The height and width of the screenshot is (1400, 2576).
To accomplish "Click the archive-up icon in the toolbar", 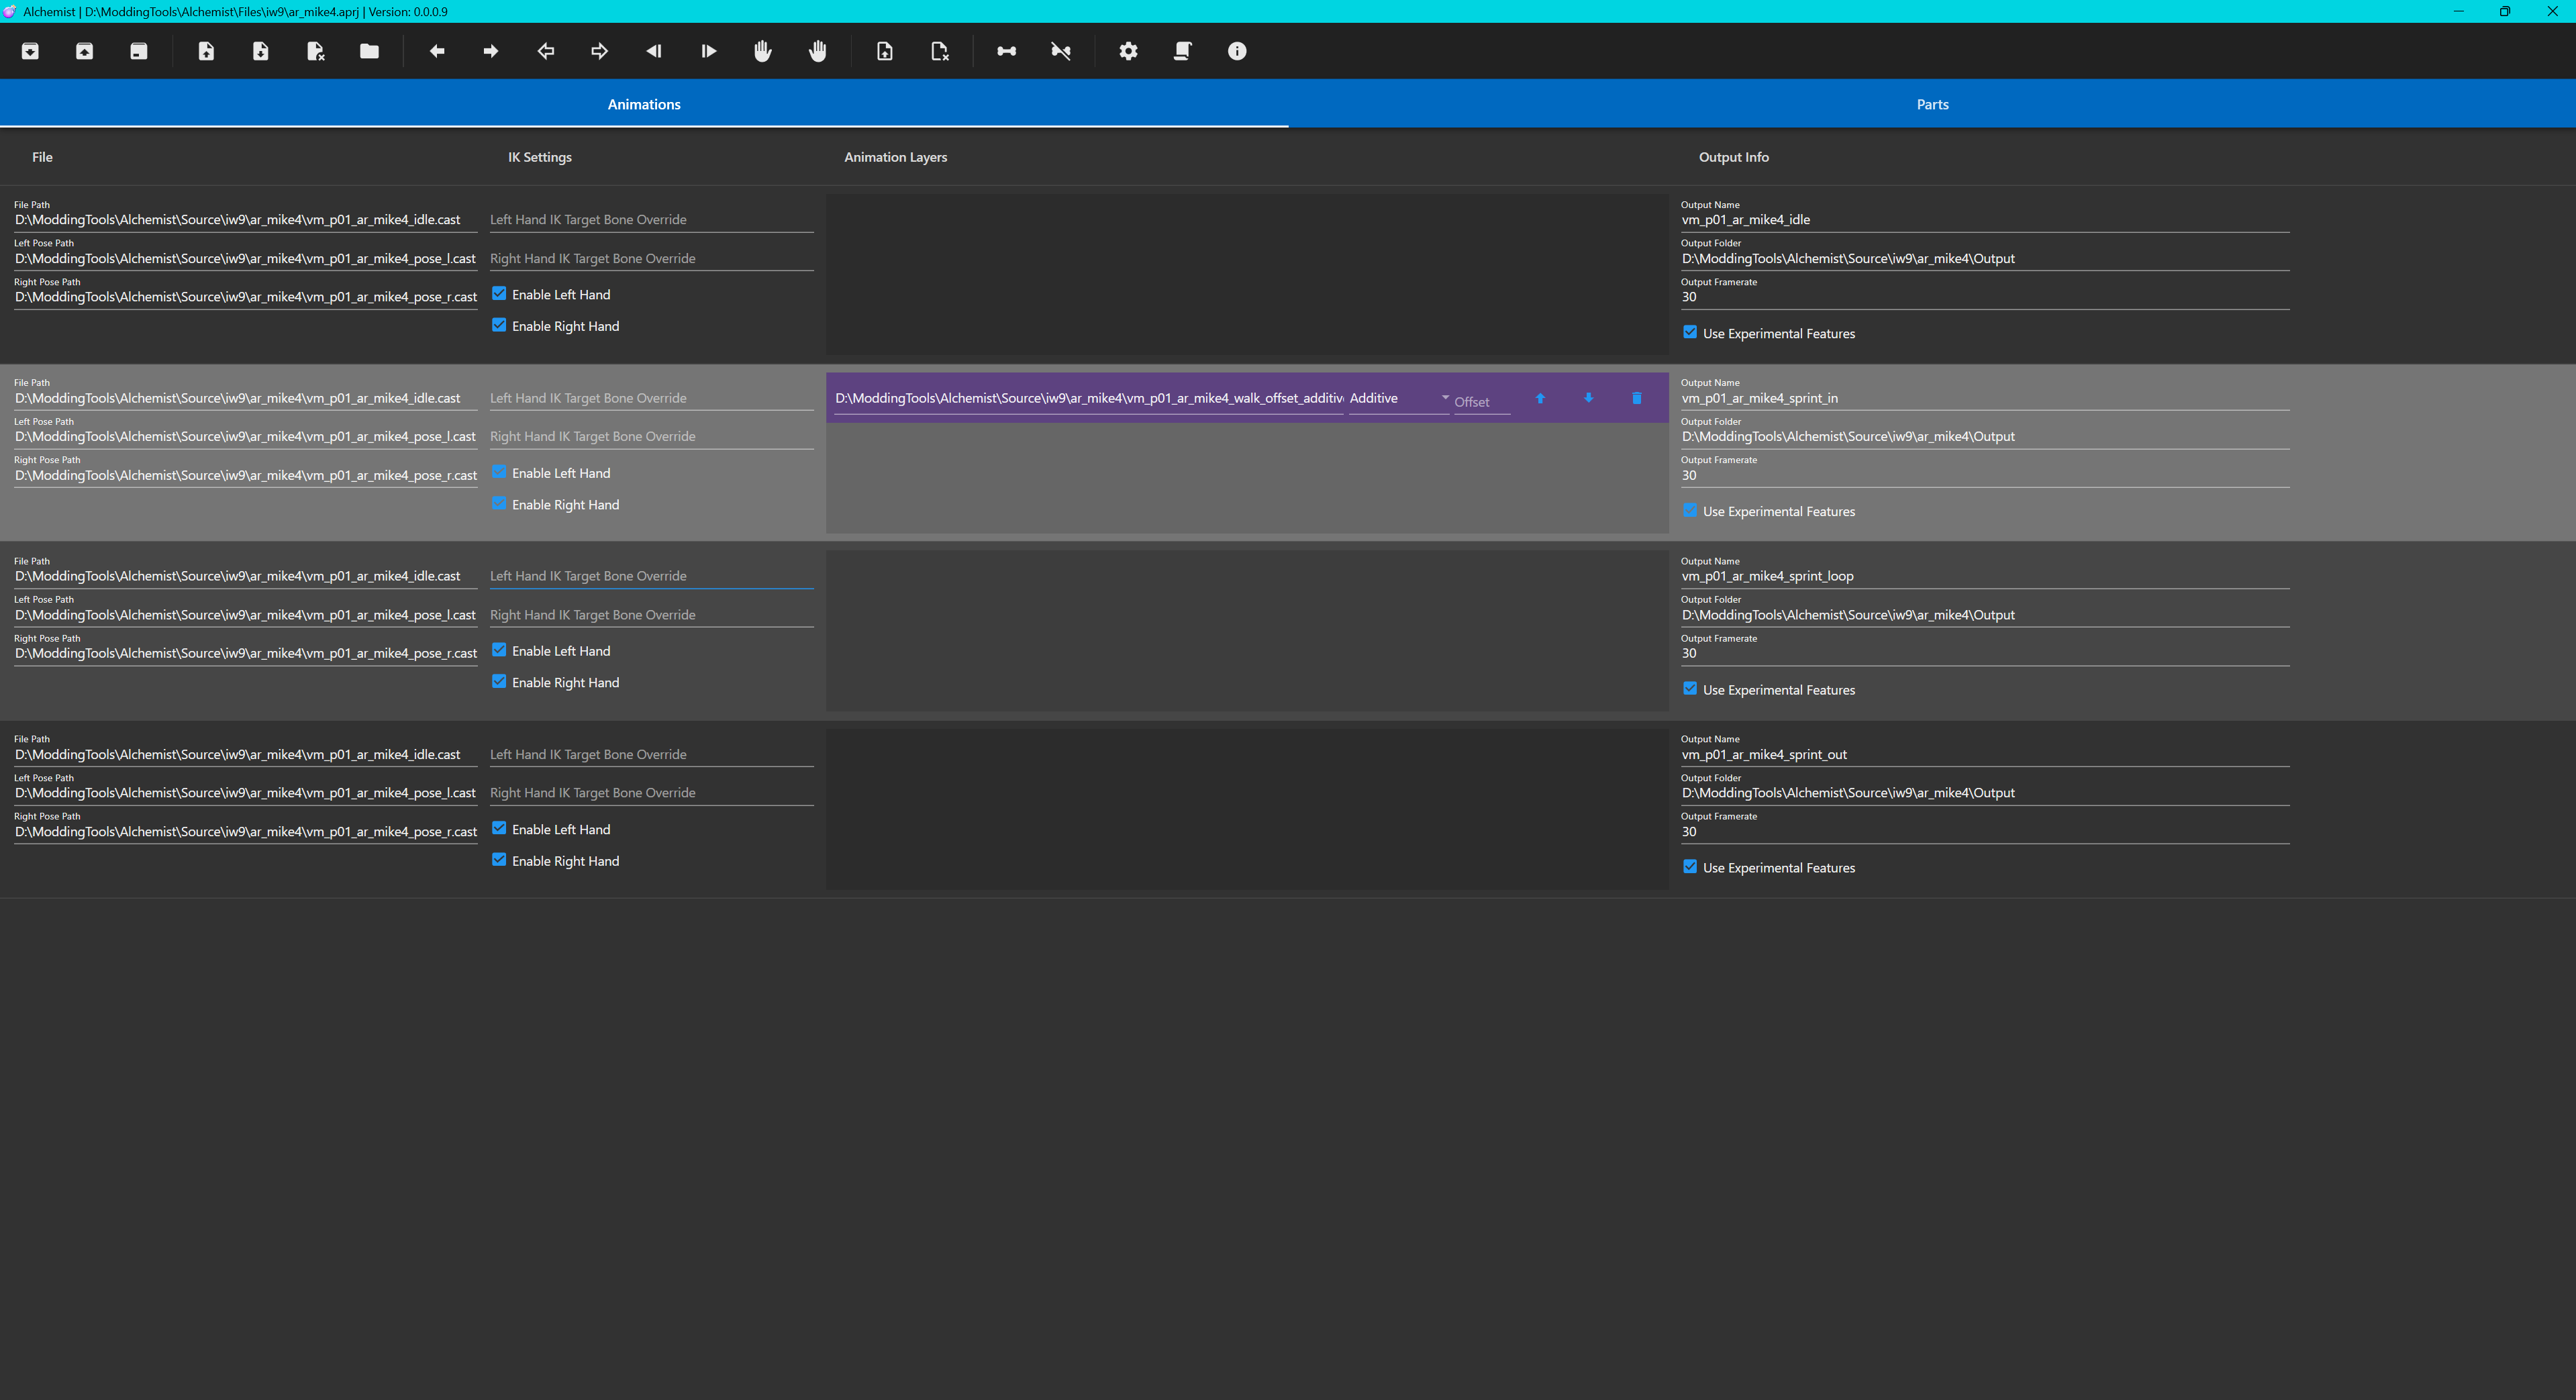I will tap(85, 51).
